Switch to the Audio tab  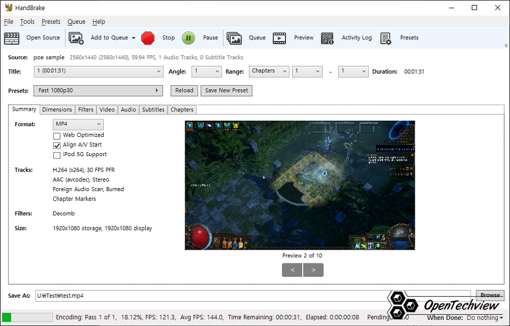tap(128, 110)
